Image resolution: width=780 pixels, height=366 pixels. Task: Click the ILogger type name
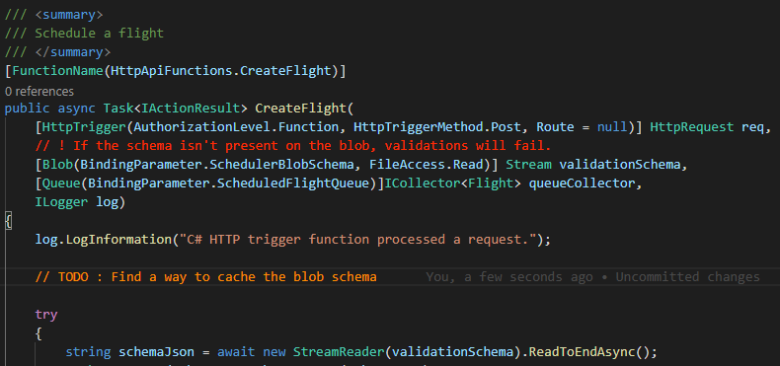61,202
